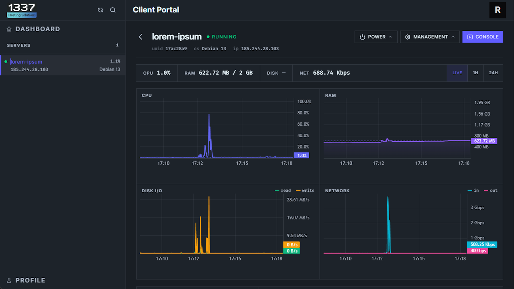
Task: Switch to the LIVE time range
Action: (457, 73)
